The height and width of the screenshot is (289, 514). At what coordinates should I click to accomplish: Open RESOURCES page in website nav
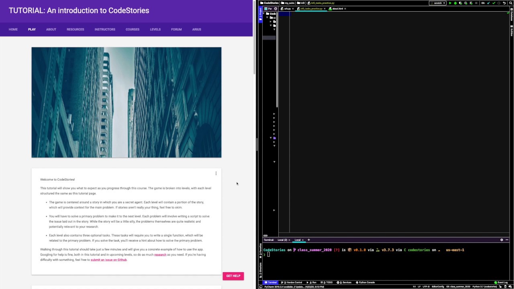(x=75, y=29)
